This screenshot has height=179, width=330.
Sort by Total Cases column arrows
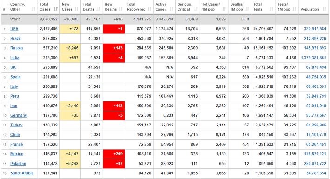56,9
